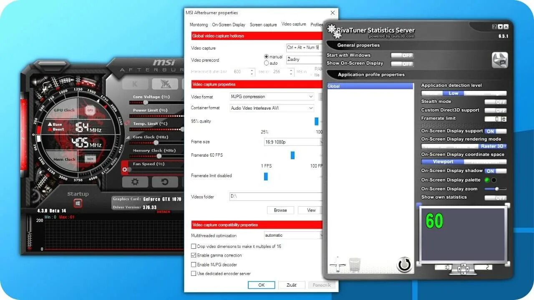
Task: Click the top-left corner marker of OSD preview
Action: click(x=419, y=205)
